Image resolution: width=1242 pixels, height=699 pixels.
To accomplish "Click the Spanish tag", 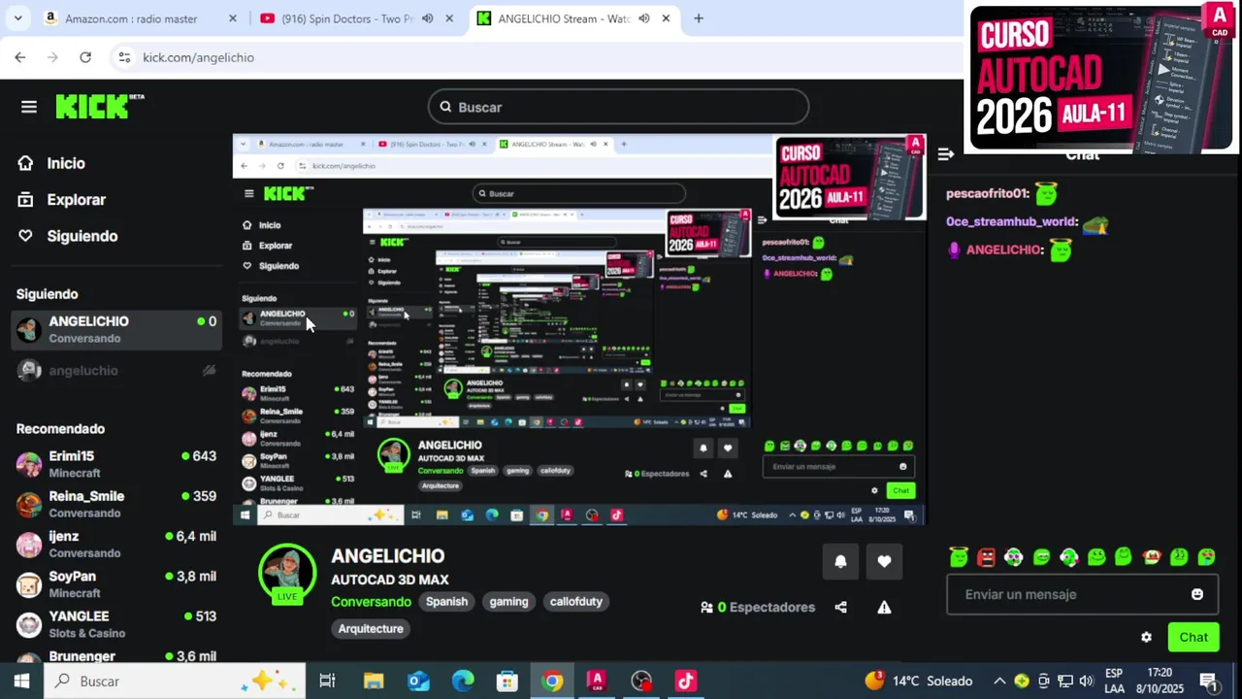I will [x=446, y=601].
